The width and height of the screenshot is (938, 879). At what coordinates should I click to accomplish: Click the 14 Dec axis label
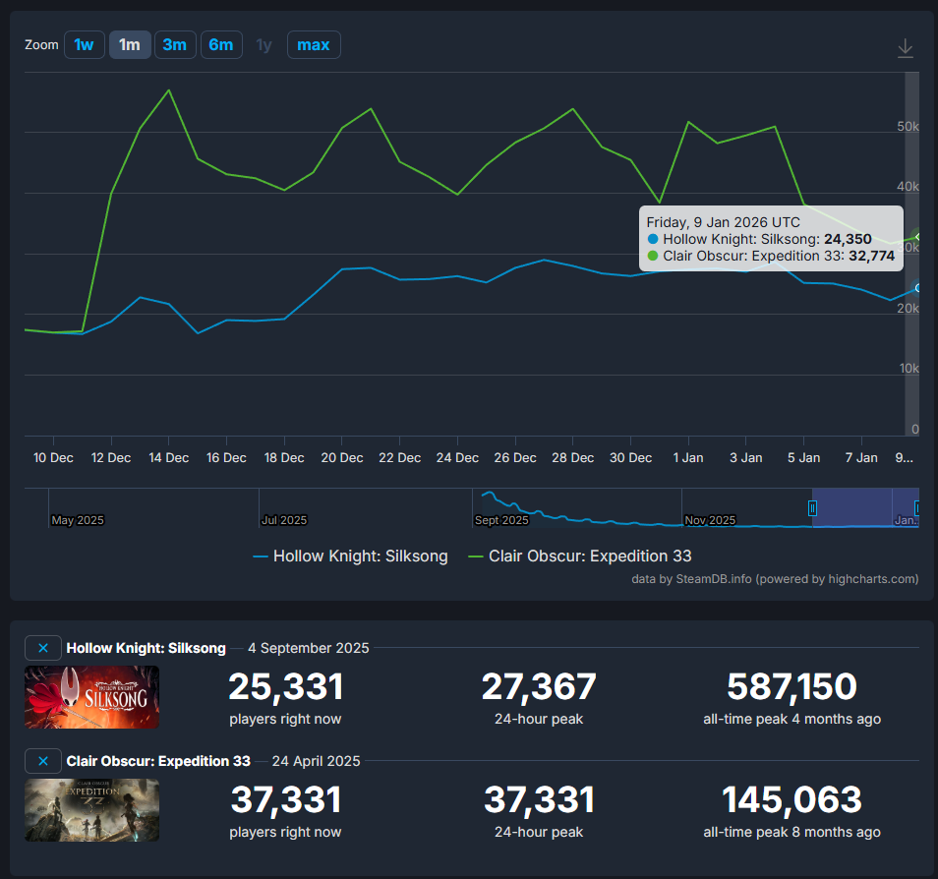pos(169,458)
